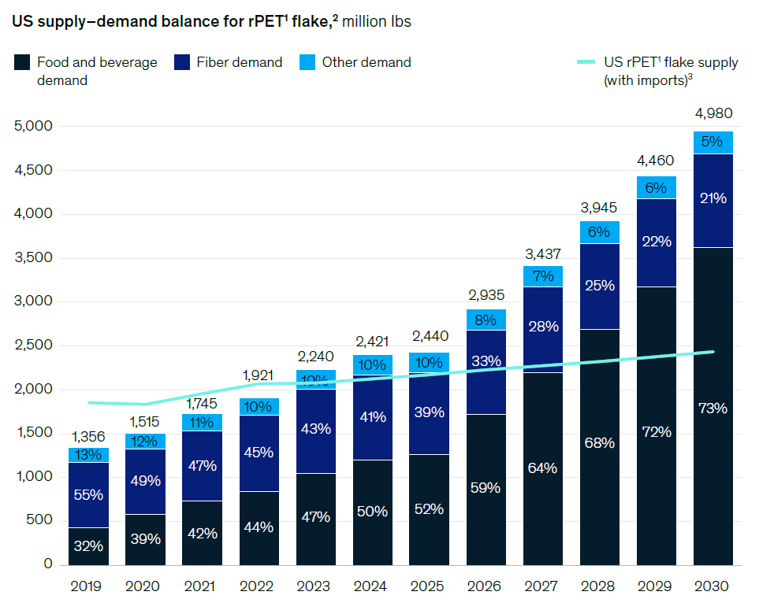Click the 10% other segment in 2022
774x610 pixels.
pos(258,408)
